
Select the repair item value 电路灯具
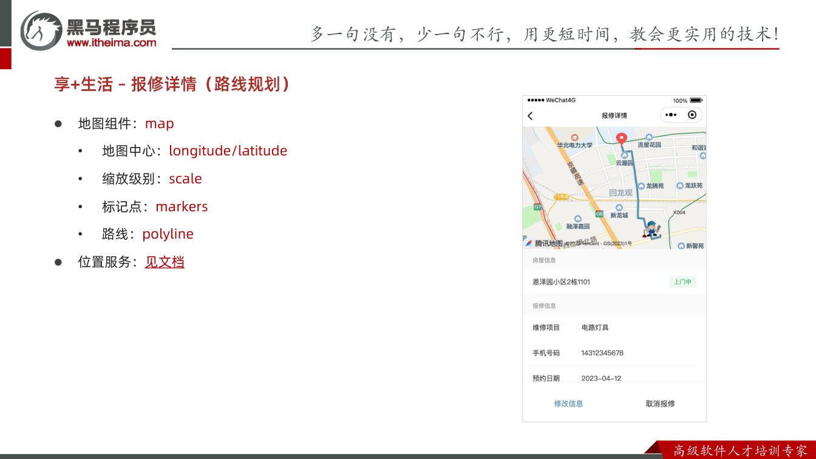coord(595,328)
